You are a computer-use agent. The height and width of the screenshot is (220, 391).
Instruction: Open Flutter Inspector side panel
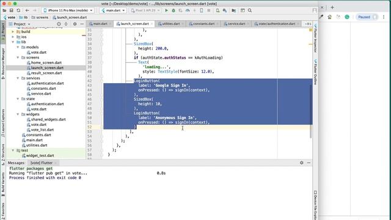(x=315, y=38)
